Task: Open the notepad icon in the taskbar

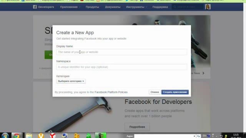Action: point(29,135)
